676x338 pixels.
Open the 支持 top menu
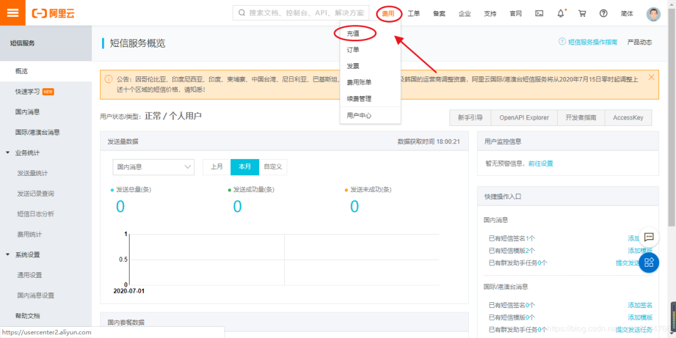point(489,13)
